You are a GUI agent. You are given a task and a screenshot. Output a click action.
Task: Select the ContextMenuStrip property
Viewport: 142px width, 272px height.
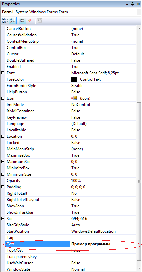(x=23, y=41)
